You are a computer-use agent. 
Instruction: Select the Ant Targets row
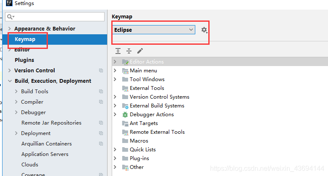pos(220,123)
